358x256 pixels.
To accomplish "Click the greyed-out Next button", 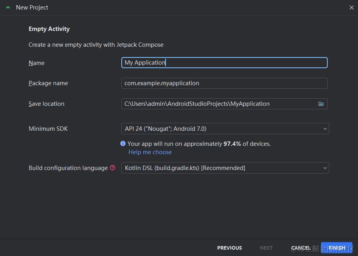I will 266,248.
